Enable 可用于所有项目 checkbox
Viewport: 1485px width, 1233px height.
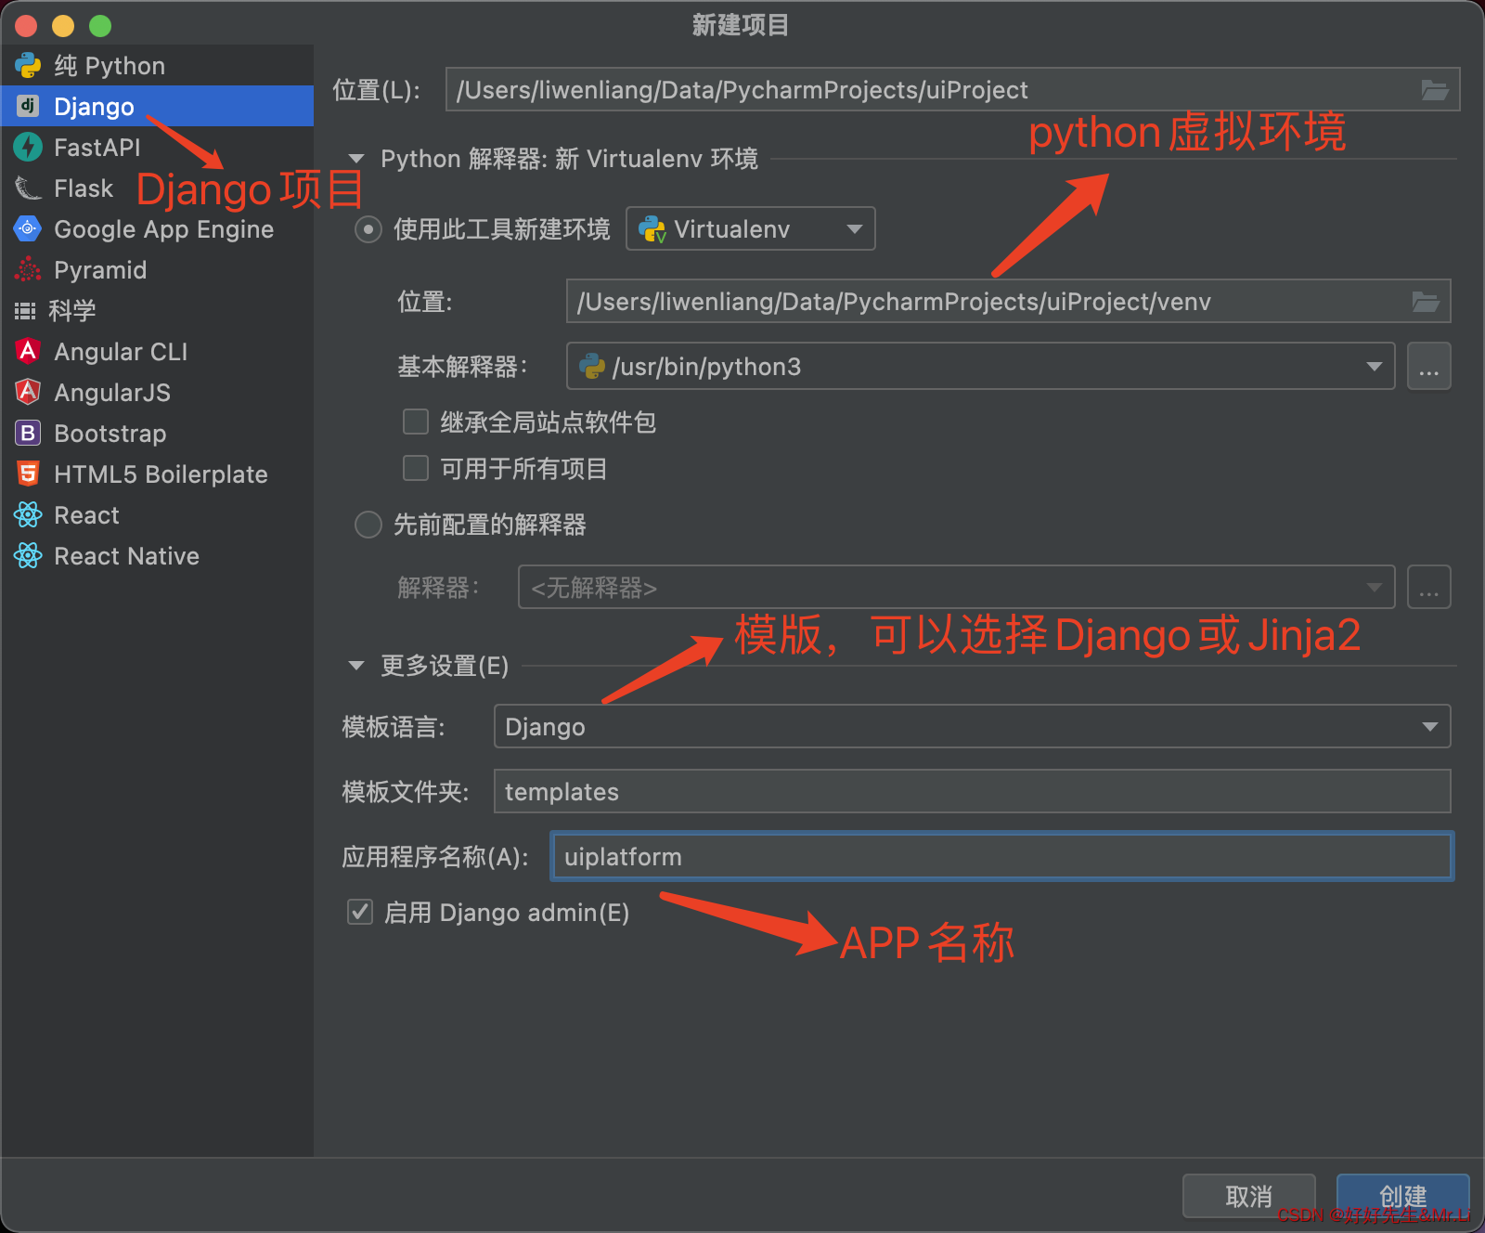click(x=415, y=469)
